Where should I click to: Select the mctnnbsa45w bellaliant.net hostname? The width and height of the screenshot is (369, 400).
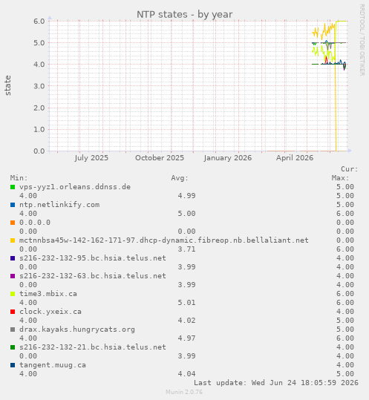click(x=164, y=240)
